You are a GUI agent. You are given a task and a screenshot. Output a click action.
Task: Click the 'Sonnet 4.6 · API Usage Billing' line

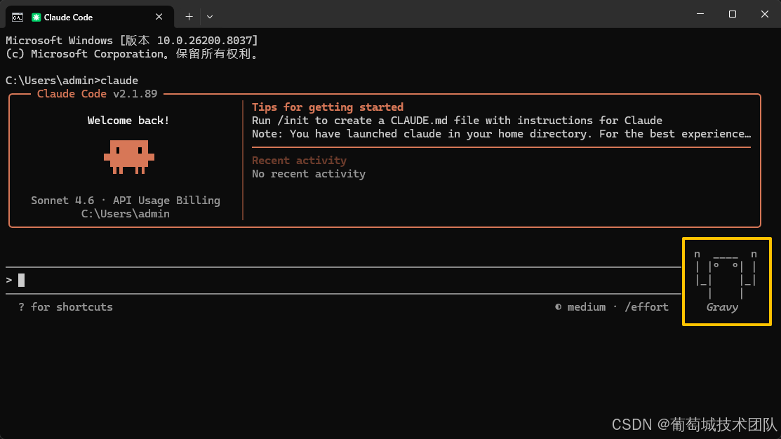point(126,200)
